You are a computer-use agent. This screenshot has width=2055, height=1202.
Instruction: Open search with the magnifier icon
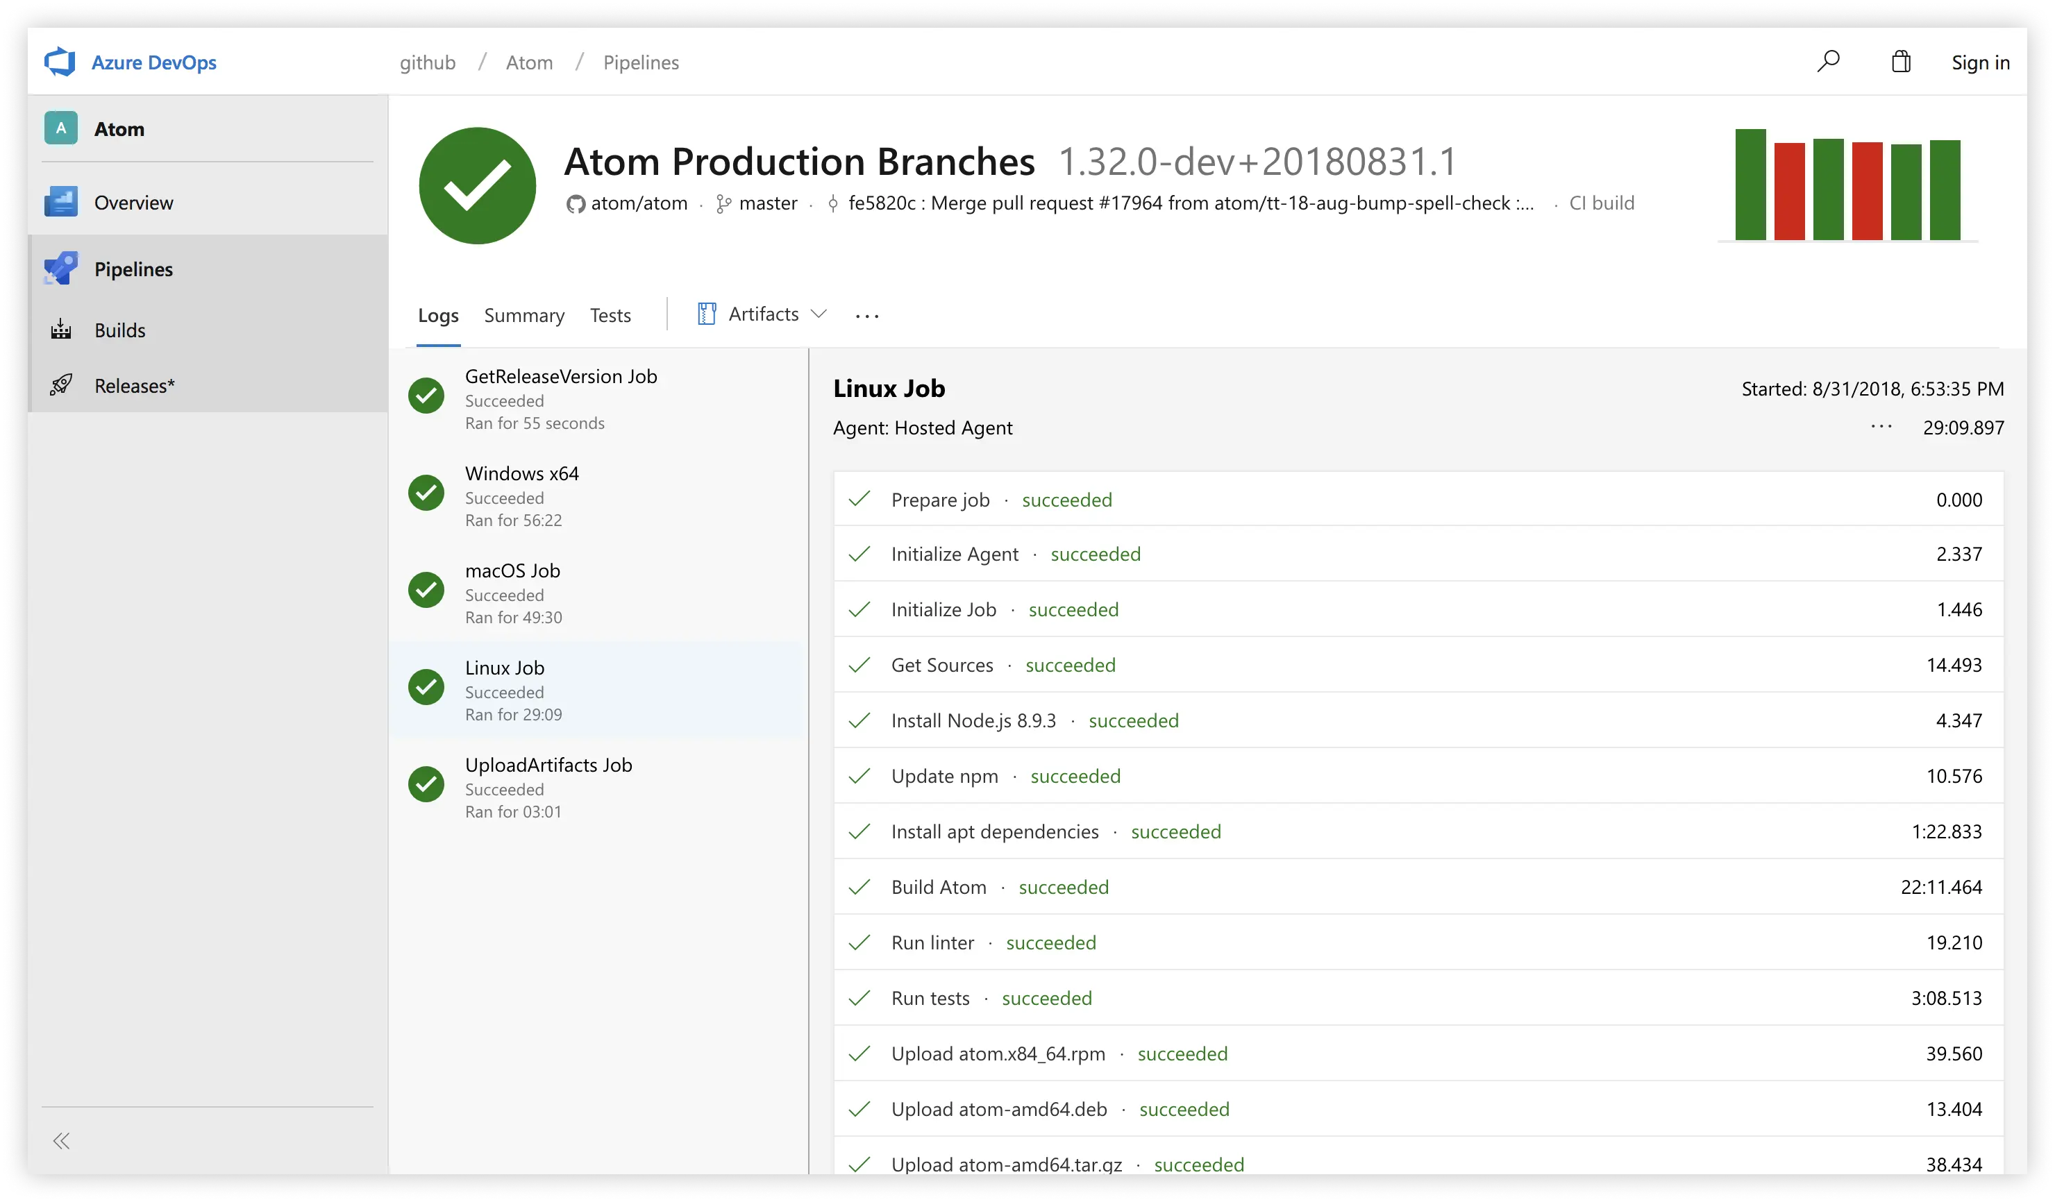[x=1827, y=61]
